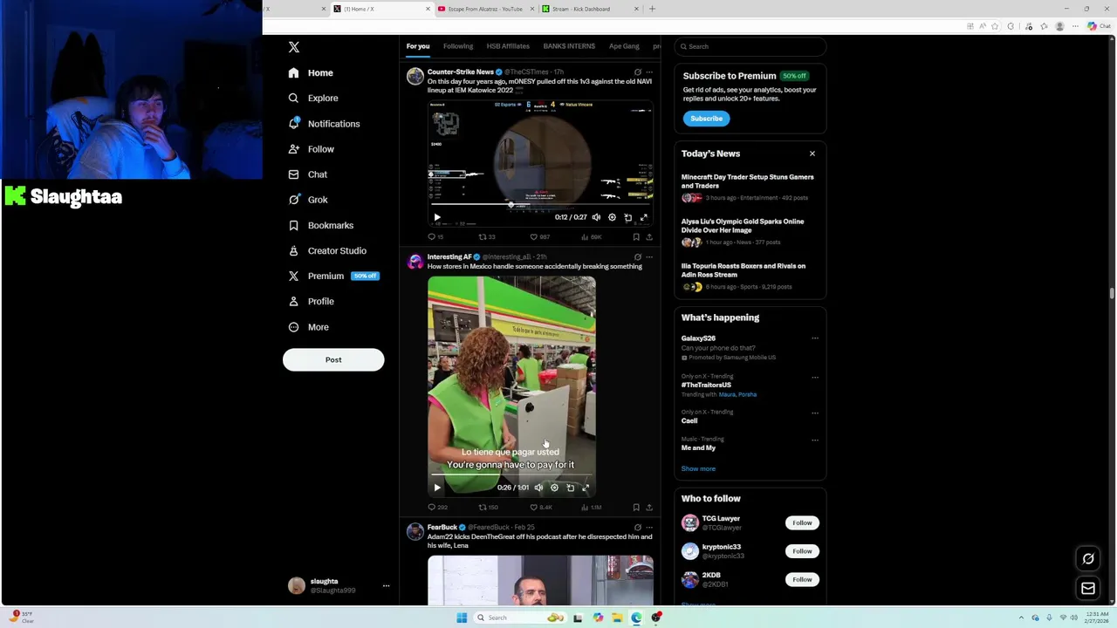This screenshot has width=1117, height=628.
Task: Open settings on Interesting AF video
Action: pos(554,488)
